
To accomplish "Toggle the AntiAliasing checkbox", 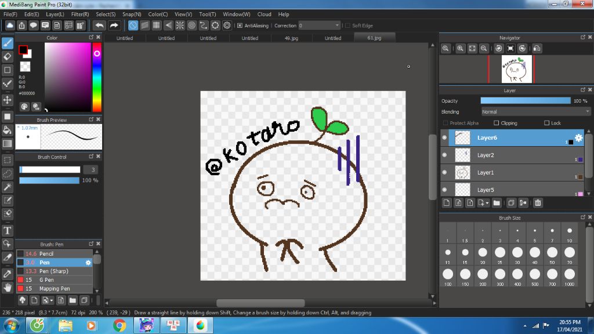I will 240,26.
